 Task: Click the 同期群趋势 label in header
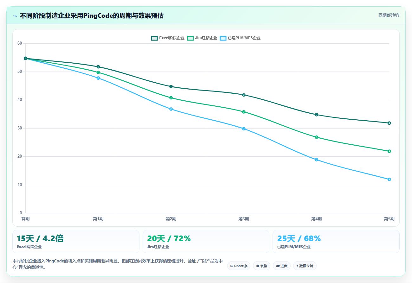[389, 15]
